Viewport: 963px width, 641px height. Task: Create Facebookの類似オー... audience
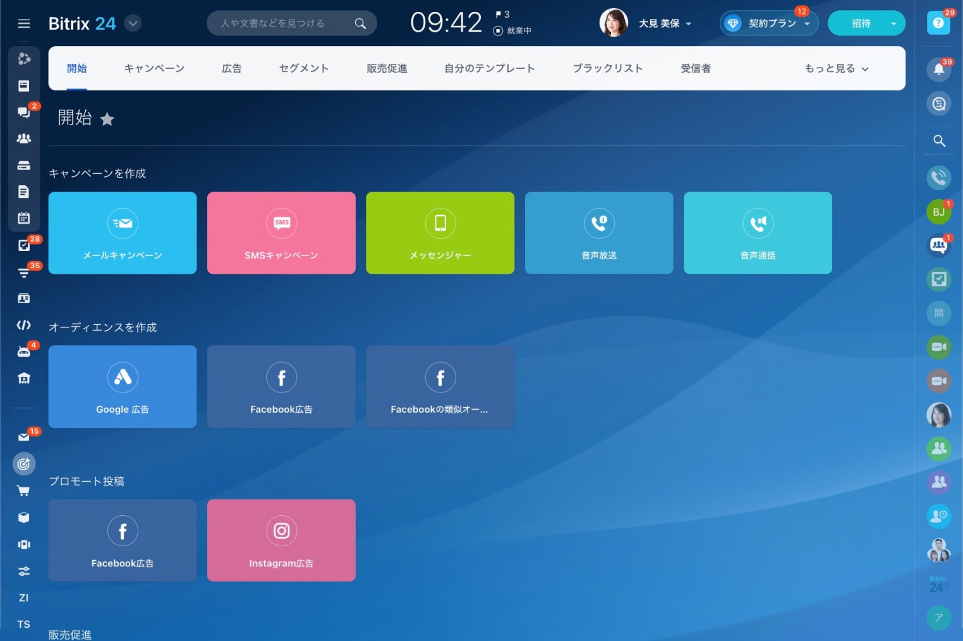click(440, 387)
